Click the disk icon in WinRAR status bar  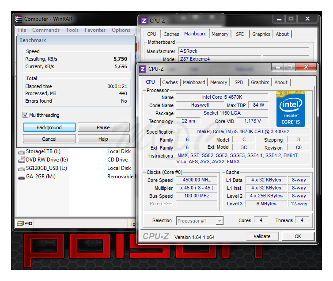click(x=20, y=223)
